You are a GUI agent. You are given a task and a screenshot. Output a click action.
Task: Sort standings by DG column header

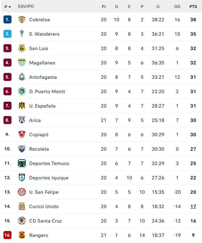(177, 6)
